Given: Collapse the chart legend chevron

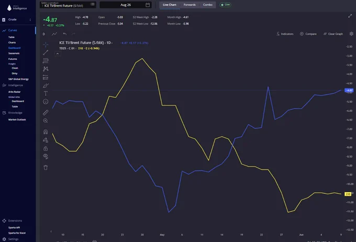Looking at the screenshot, I should pos(58,53).
